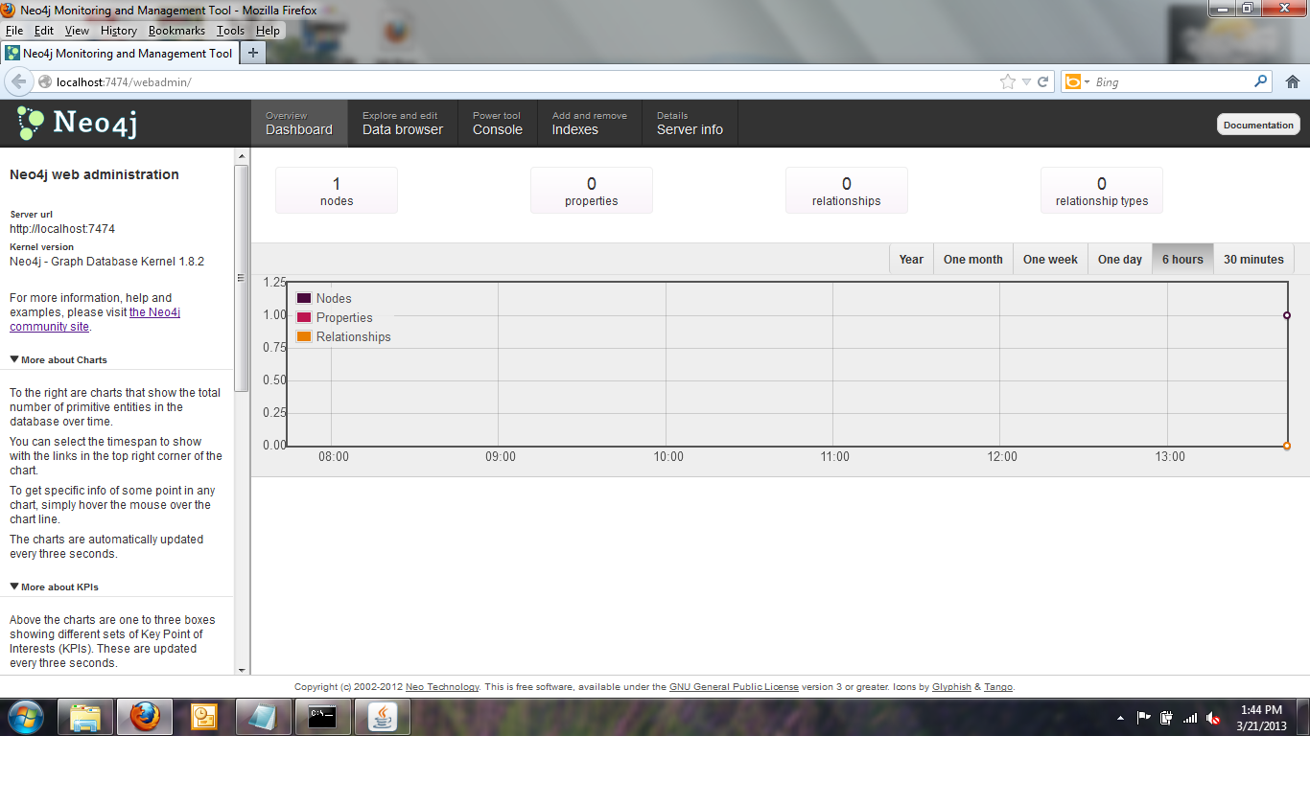Open the GNU General Public License link
This screenshot has width=1310, height=805.
point(734,687)
